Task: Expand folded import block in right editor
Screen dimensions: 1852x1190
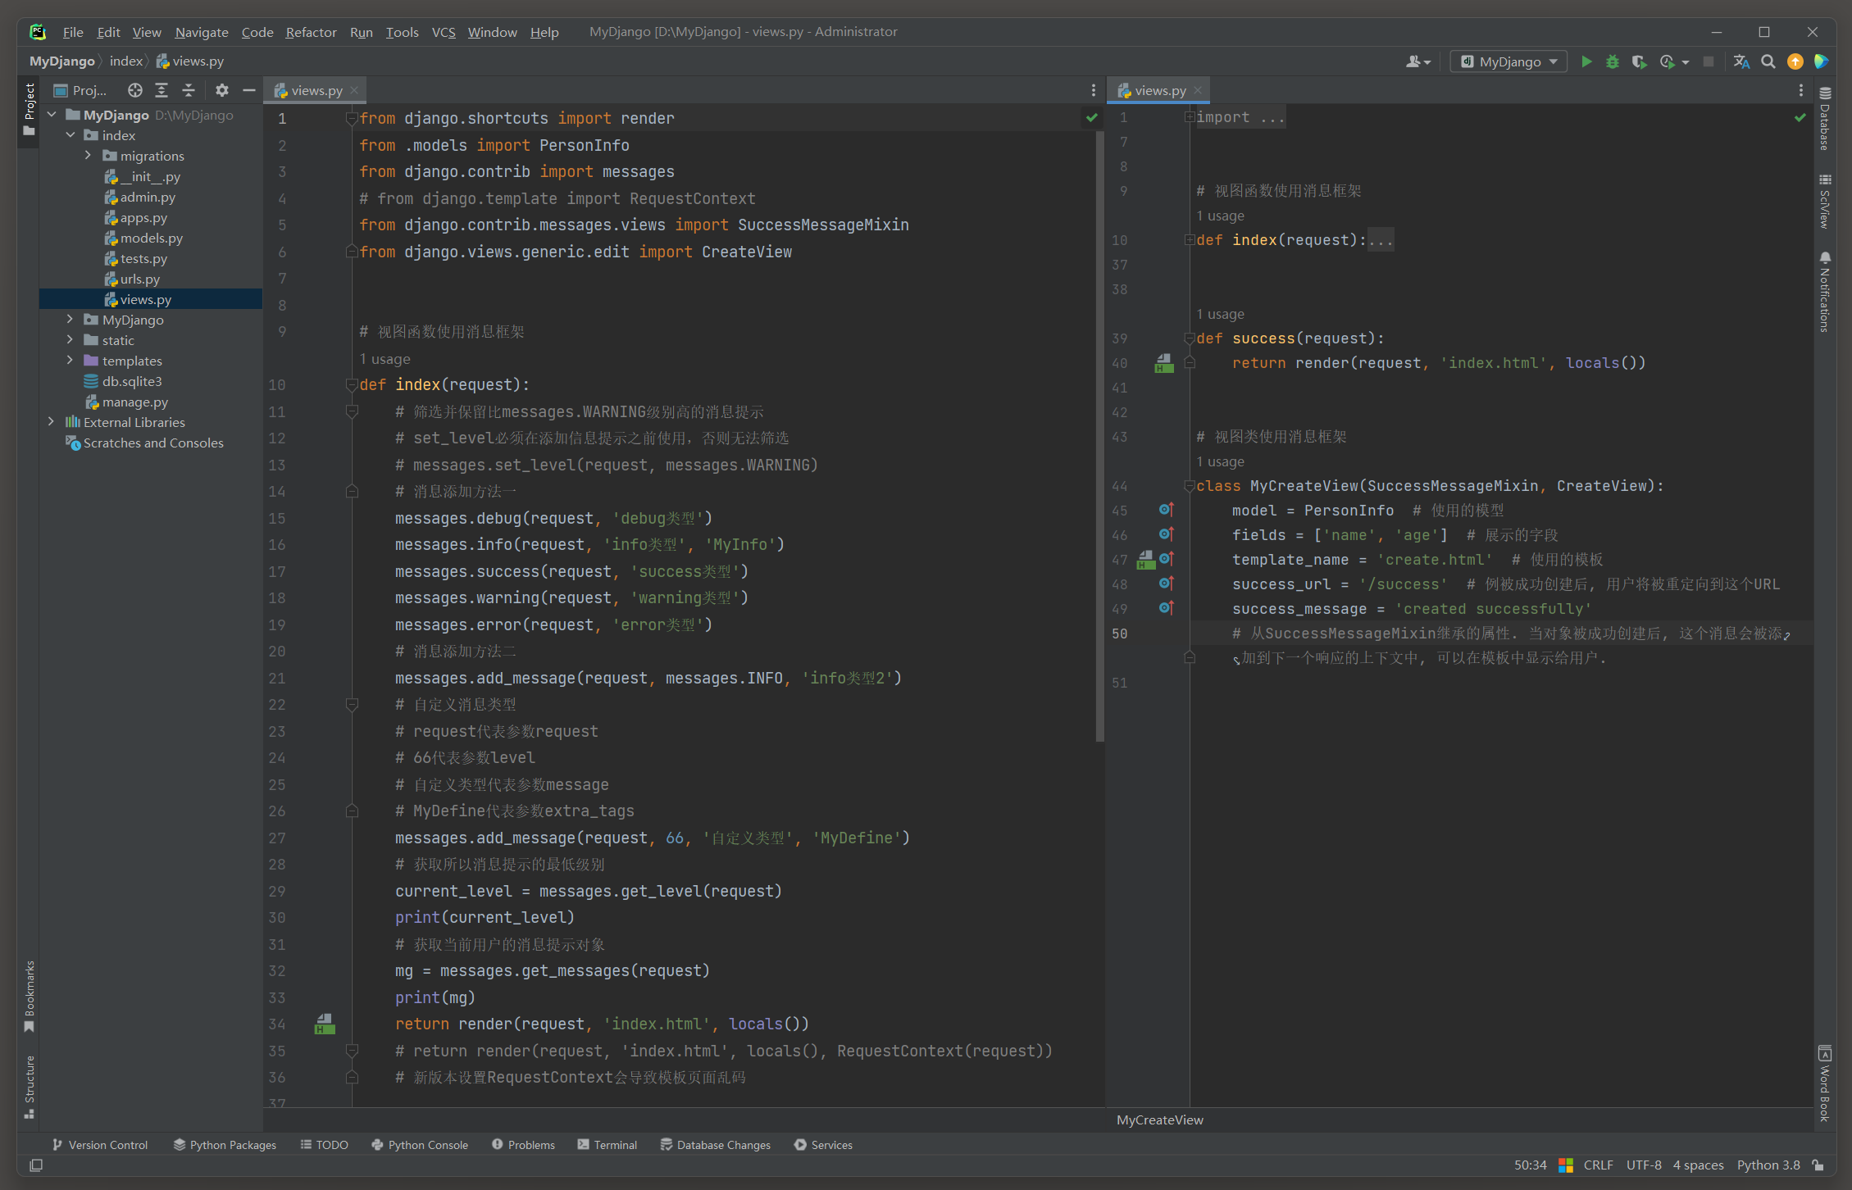Action: [1190, 117]
